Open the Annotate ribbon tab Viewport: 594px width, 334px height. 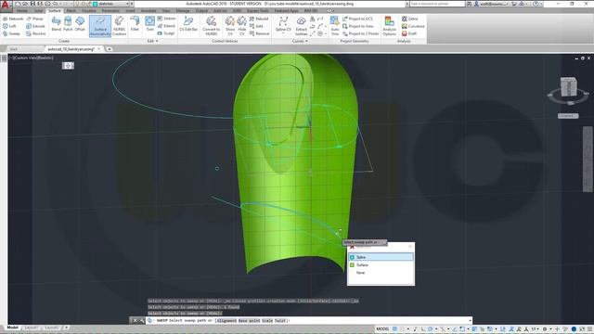[148, 11]
